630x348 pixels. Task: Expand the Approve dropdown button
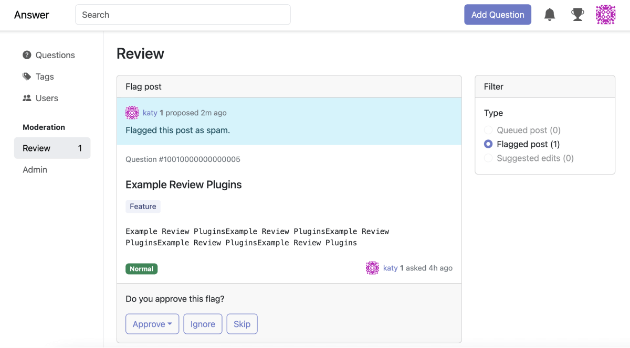(x=152, y=324)
